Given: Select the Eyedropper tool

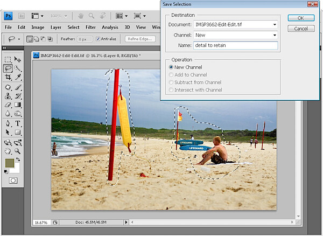Looking at the screenshot, I should pos(18,77).
